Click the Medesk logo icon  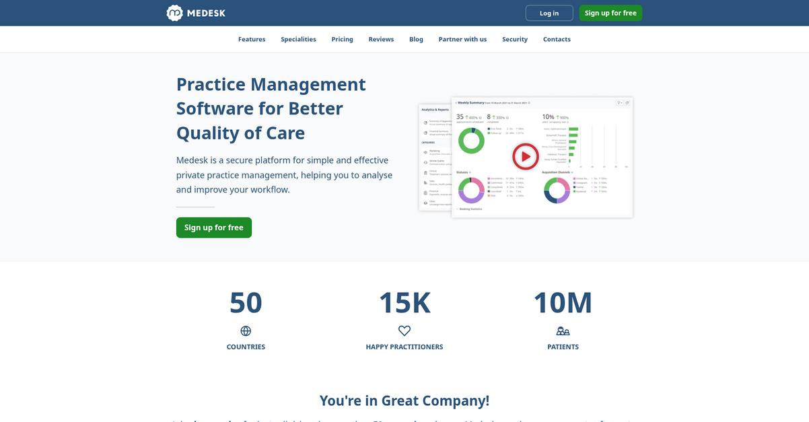tap(175, 13)
